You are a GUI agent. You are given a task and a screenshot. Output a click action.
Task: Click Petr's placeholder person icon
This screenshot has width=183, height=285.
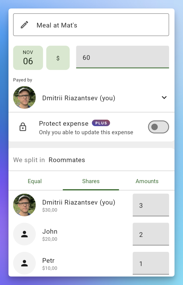pos(24,263)
